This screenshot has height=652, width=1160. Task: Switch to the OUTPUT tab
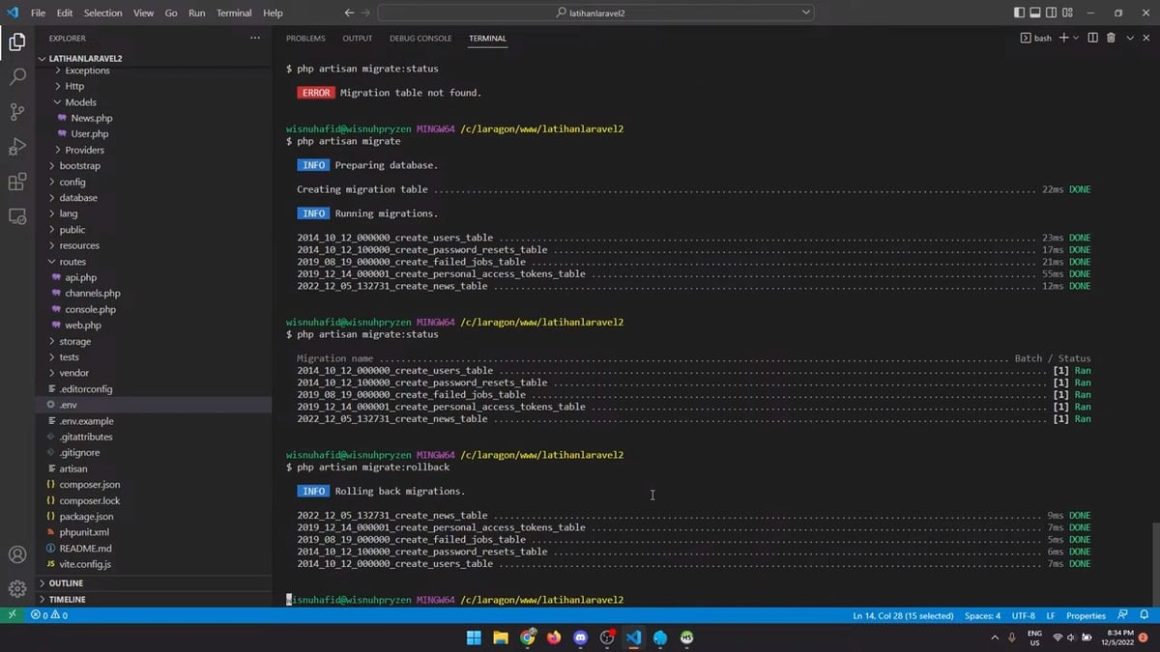pos(357,38)
